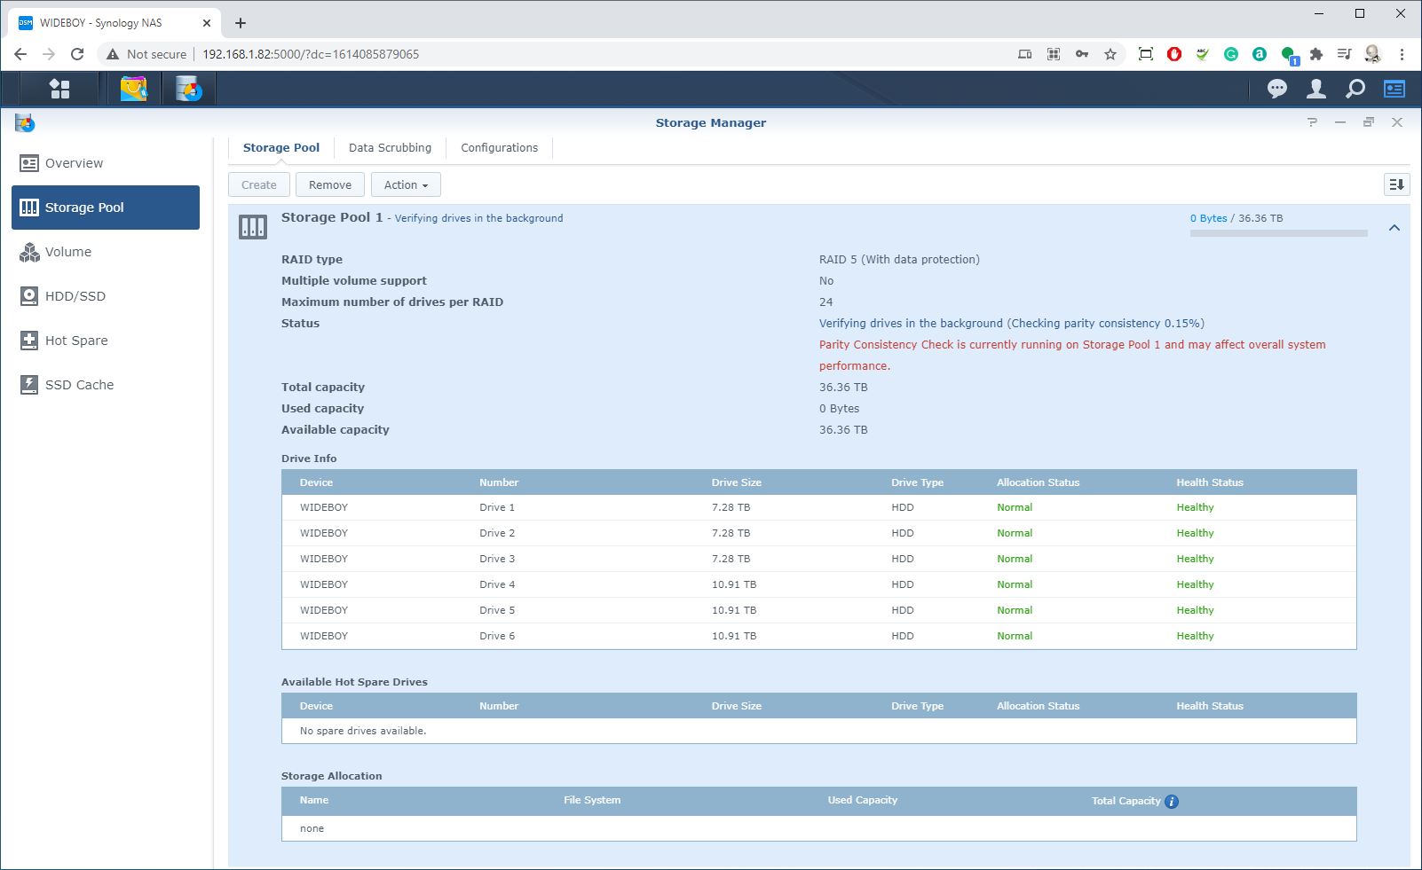Open the DSM user options icon
The height and width of the screenshot is (870, 1422).
[1316, 89]
